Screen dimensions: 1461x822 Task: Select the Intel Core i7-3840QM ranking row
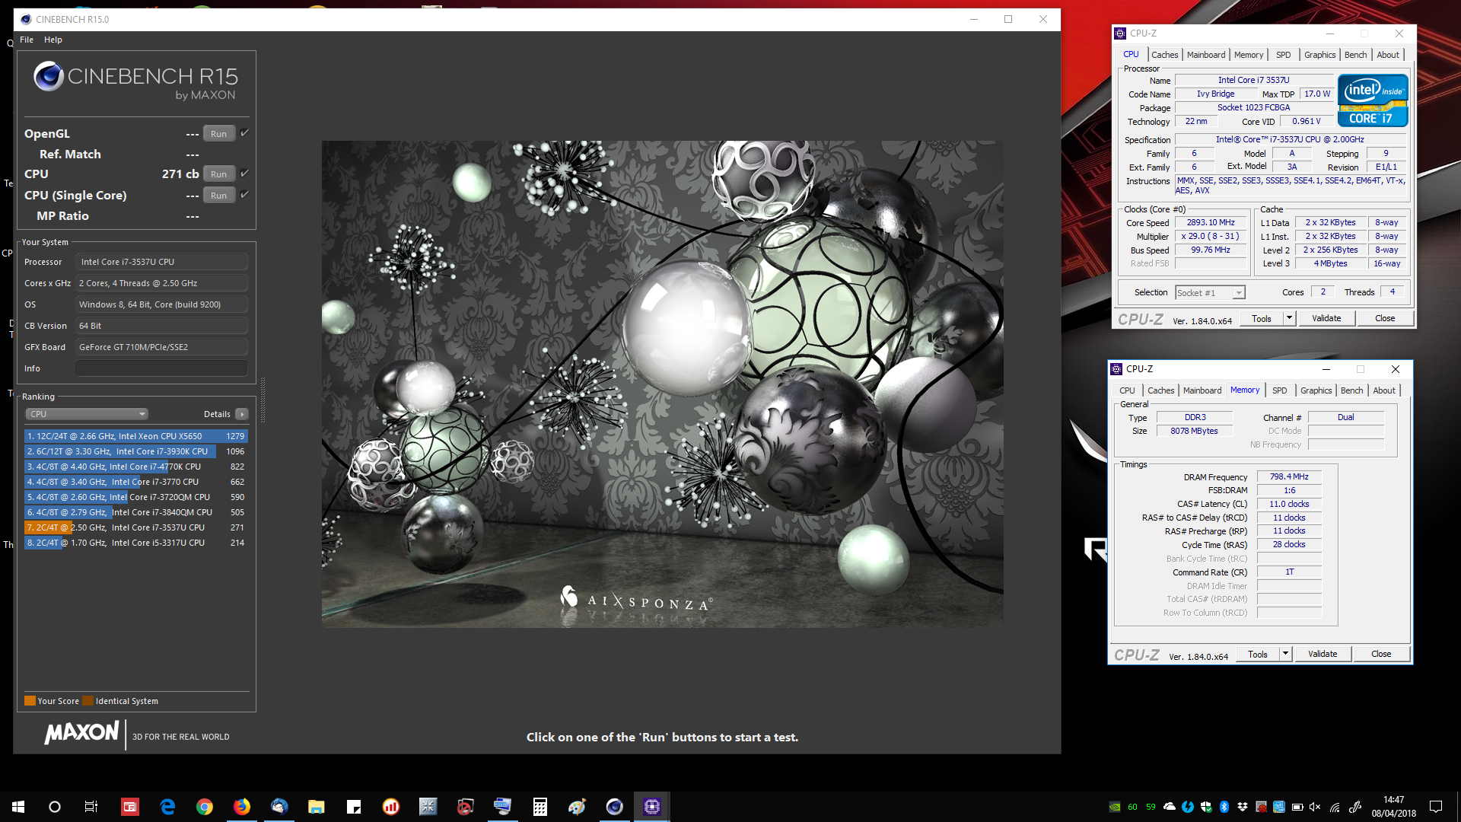[x=136, y=512]
